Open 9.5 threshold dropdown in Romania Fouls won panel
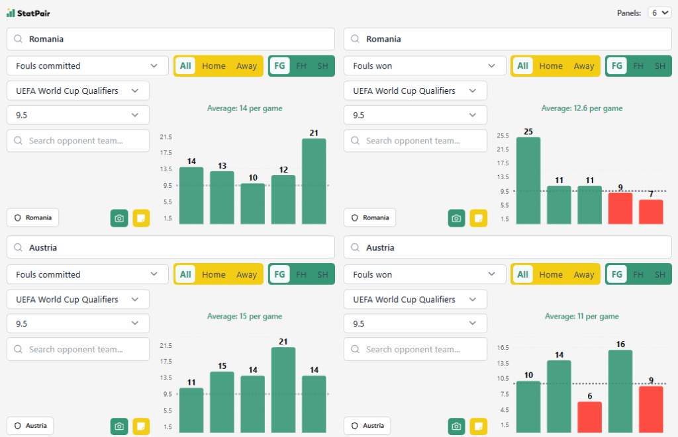The width and height of the screenshot is (678, 437). [x=415, y=115]
